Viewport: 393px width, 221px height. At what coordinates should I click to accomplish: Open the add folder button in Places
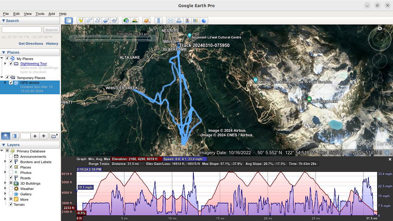tap(54, 136)
